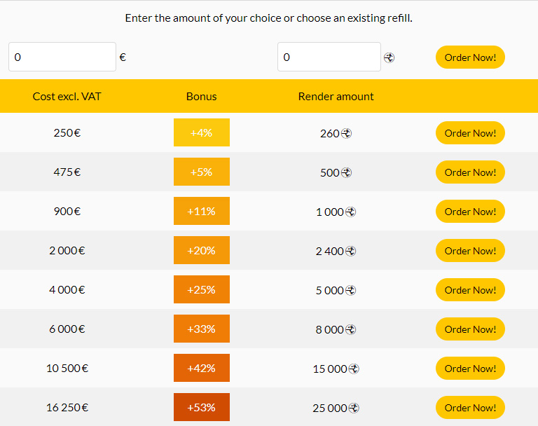Select the +53% bonus swatch
538x426 pixels.
coord(202,407)
